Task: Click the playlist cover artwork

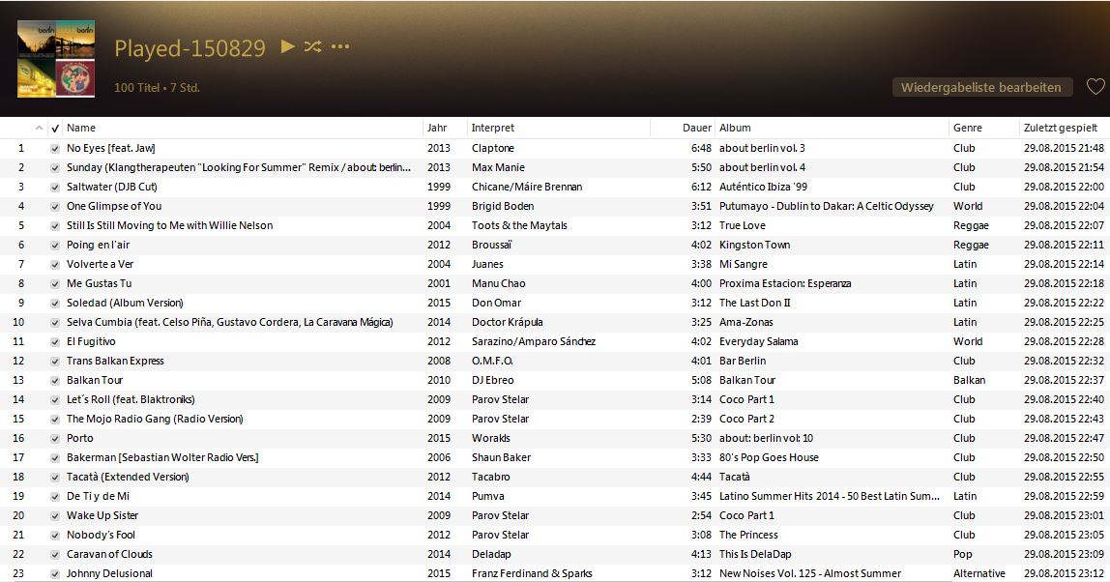Action: click(x=55, y=57)
